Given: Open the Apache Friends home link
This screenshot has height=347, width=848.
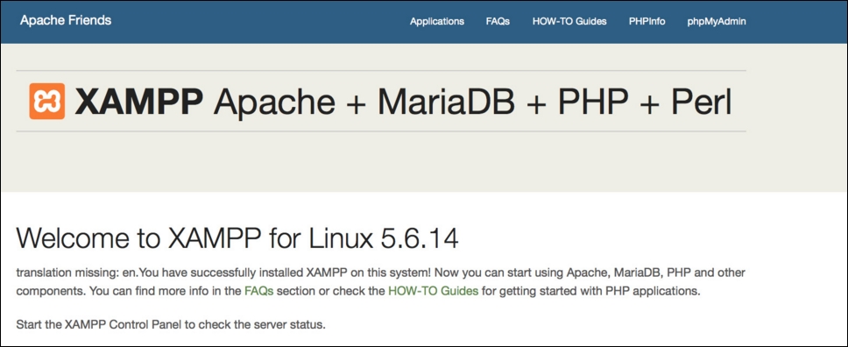Looking at the screenshot, I should coord(66,20).
